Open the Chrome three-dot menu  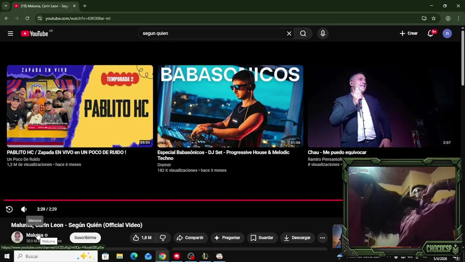[458, 18]
